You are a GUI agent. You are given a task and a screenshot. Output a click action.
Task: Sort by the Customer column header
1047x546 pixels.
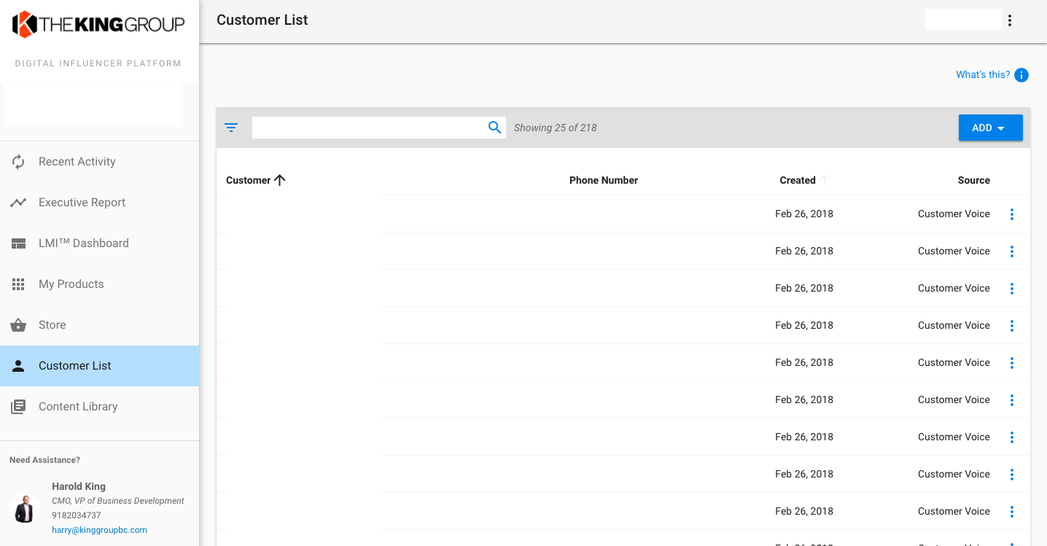[x=255, y=180]
